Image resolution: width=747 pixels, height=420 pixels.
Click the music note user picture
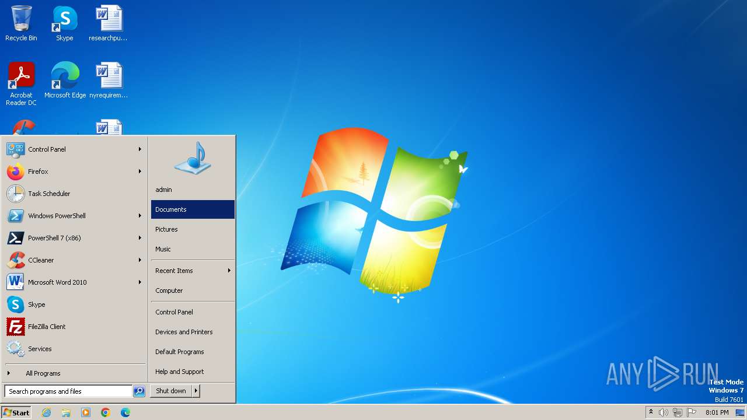tap(193, 157)
